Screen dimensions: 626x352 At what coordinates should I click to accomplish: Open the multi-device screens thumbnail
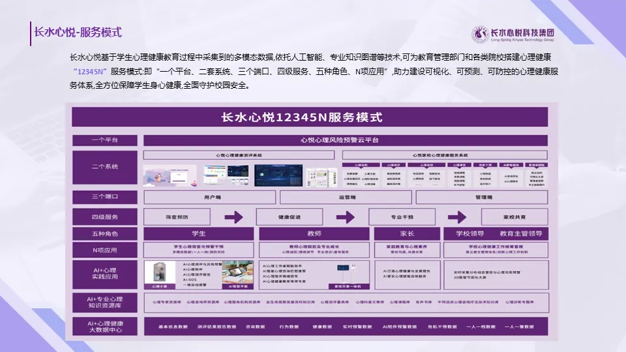[226, 175]
